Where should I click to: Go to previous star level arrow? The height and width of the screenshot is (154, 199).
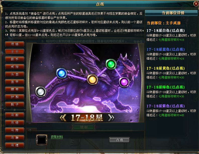point(63,118)
